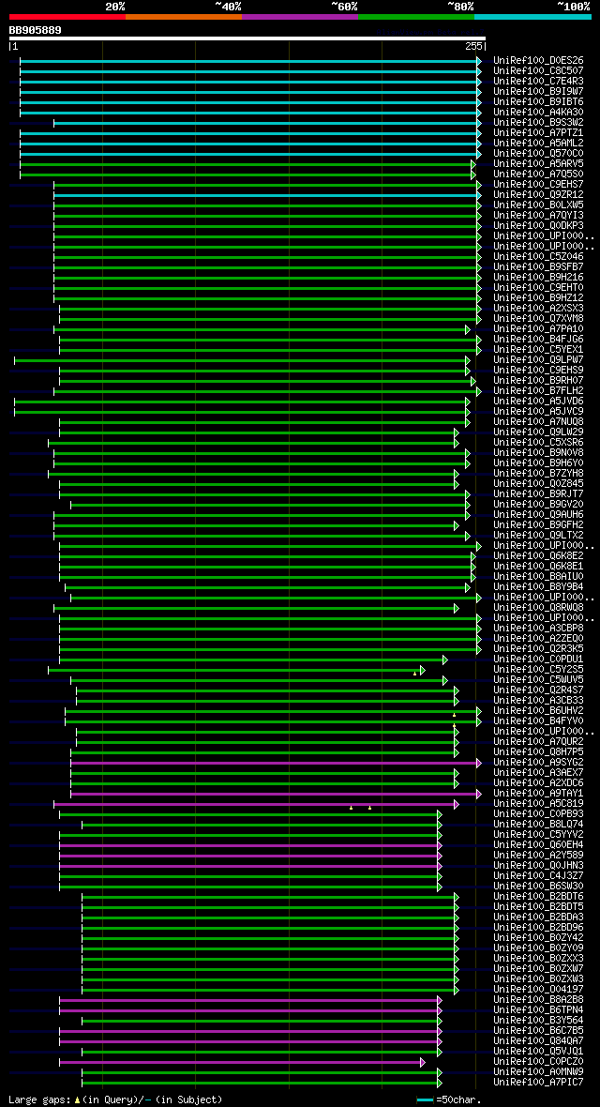Image resolution: width=600 pixels, height=1107 pixels.
Task: Click label UniRef100_A7Q5S0
Action: tap(538, 174)
